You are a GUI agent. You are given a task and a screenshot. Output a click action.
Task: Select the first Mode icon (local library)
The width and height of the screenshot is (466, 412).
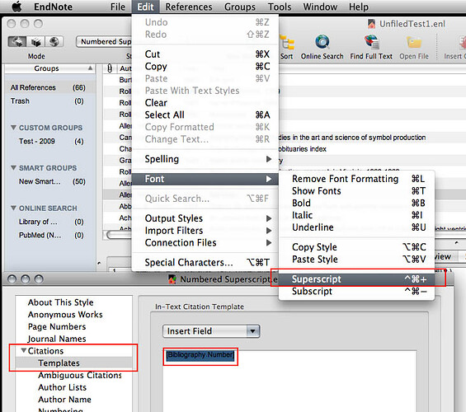tap(17, 41)
